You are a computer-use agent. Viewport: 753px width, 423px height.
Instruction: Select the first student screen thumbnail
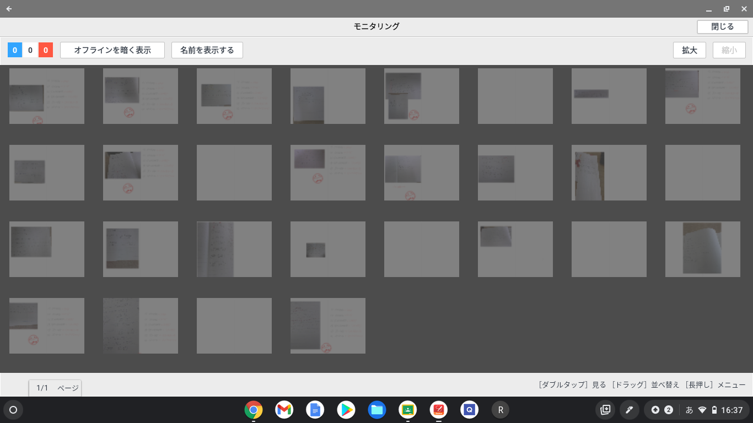47,96
